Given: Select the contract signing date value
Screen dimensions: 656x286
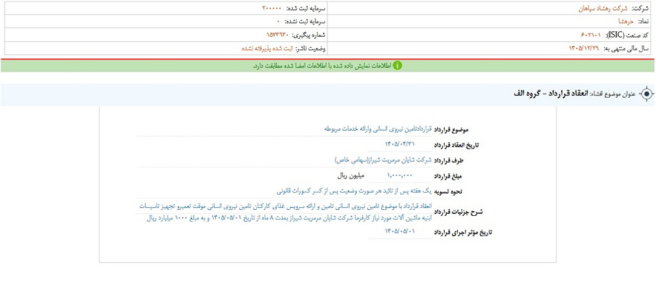Looking at the screenshot, I should point(400,144).
